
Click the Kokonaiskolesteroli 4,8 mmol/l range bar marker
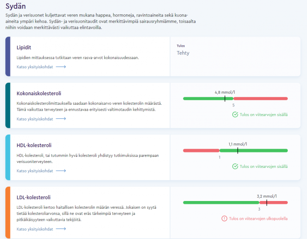pyautogui.click(x=224, y=98)
